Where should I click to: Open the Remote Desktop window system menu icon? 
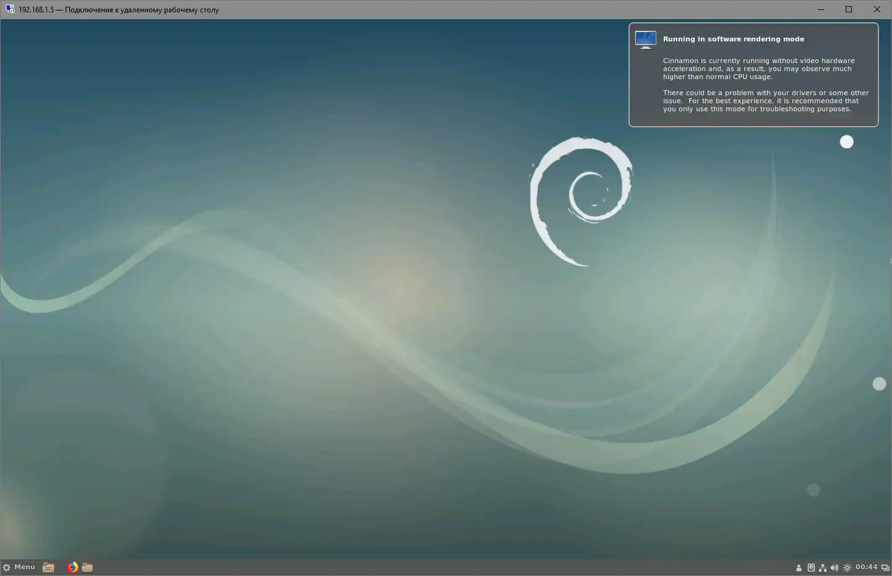[x=10, y=9]
